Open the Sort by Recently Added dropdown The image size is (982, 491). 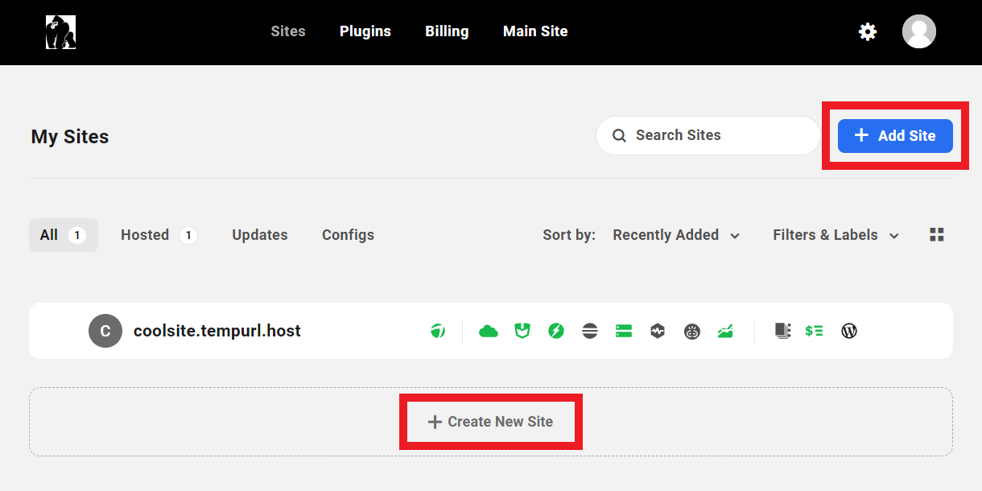pos(676,235)
